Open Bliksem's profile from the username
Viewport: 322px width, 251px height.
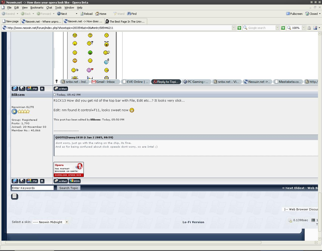18,95
